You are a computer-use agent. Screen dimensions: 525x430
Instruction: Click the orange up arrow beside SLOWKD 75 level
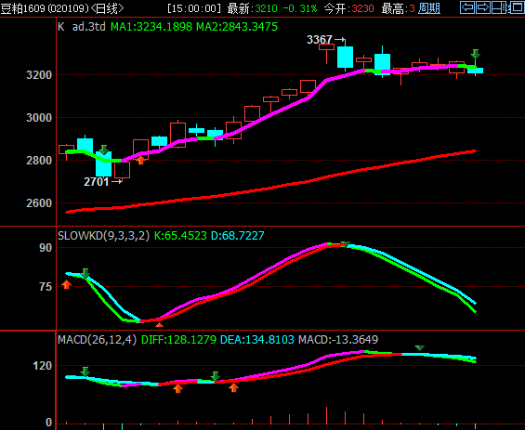[67, 284]
